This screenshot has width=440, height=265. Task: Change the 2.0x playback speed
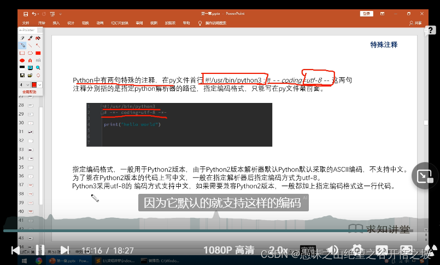click(x=278, y=250)
